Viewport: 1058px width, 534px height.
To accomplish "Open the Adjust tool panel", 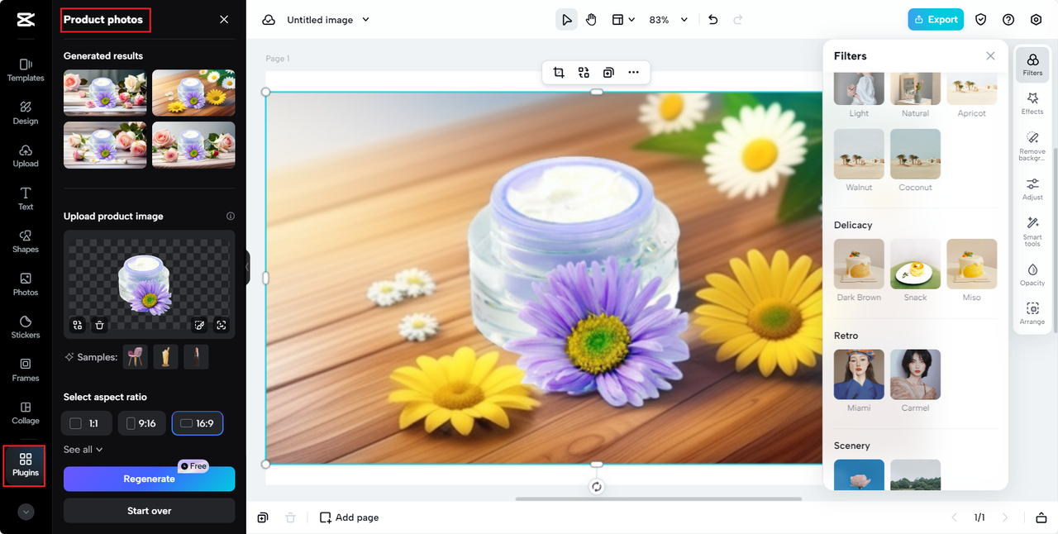I will point(1032,189).
